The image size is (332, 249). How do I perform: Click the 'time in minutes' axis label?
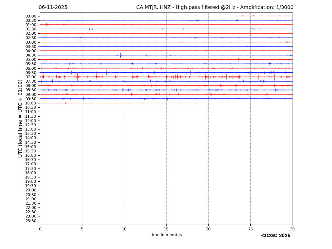pyautogui.click(x=166, y=235)
